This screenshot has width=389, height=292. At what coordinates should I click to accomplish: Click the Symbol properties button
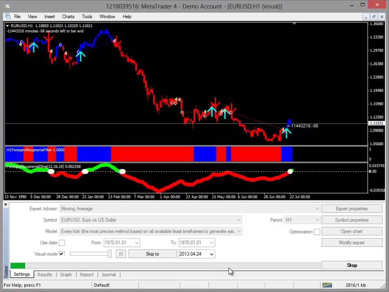click(x=352, y=220)
